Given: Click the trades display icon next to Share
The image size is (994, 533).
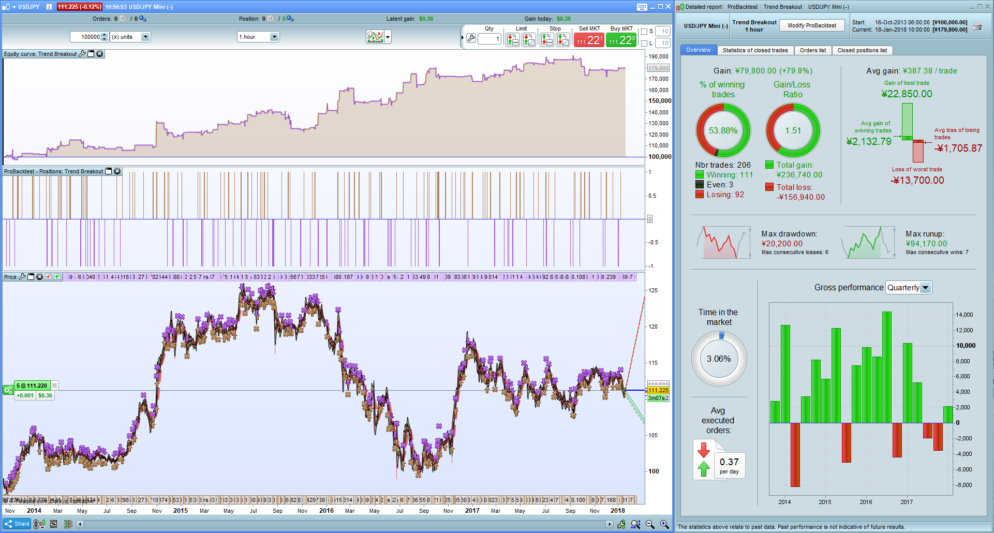Looking at the screenshot, I should click(68, 524).
